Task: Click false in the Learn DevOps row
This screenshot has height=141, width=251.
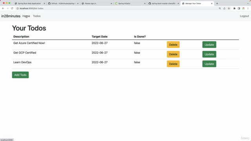Action: [x=137, y=62]
